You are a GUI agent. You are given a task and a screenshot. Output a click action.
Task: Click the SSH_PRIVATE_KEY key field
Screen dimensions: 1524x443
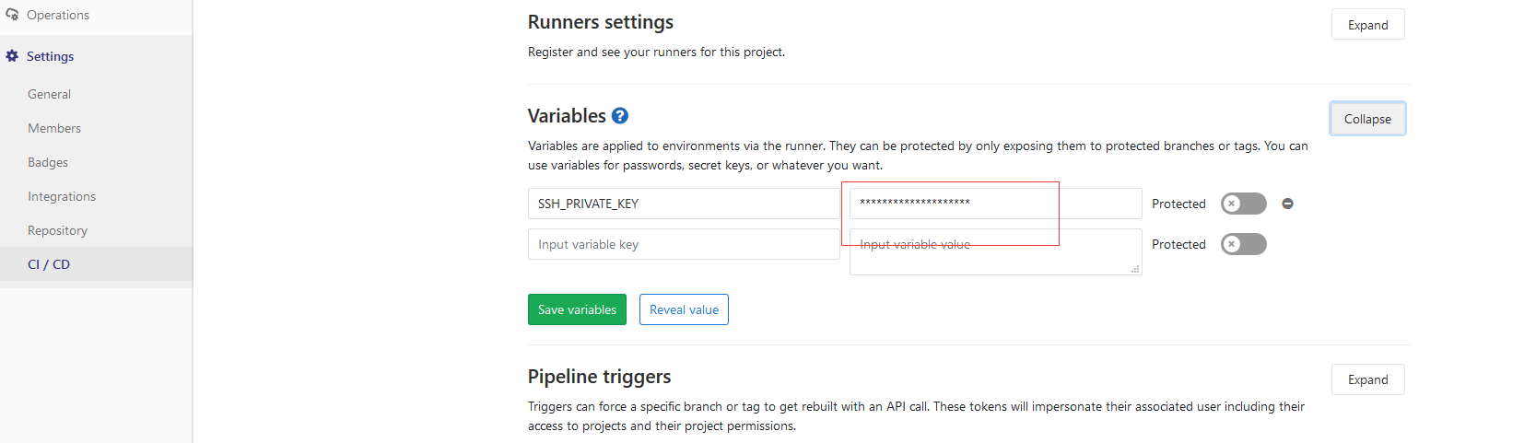coord(683,204)
